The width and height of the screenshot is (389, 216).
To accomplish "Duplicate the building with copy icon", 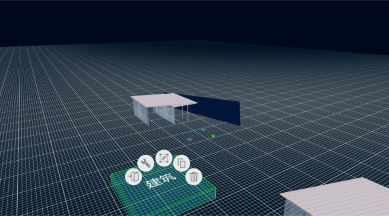I will 182,163.
